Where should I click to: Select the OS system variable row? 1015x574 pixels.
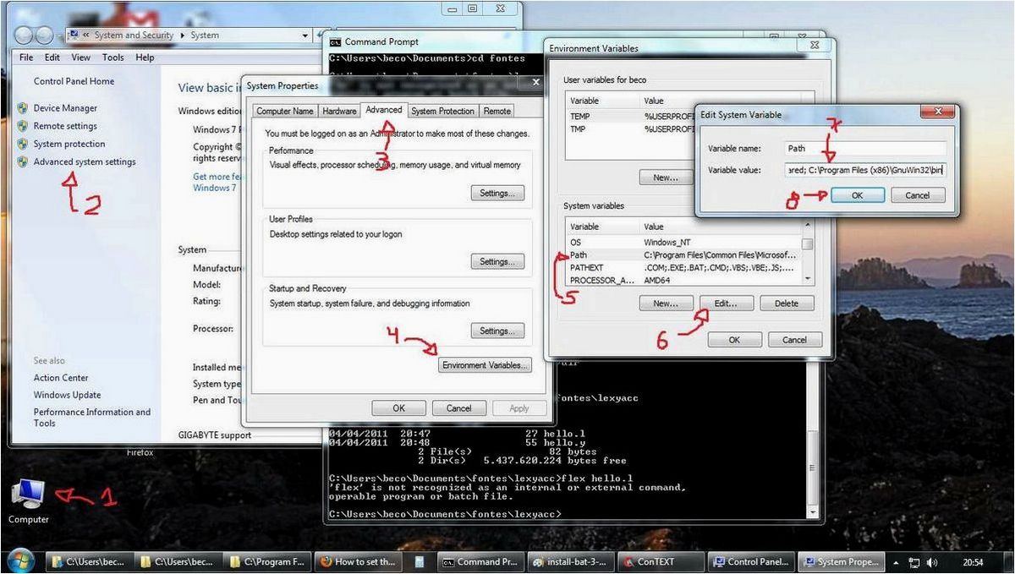point(683,242)
